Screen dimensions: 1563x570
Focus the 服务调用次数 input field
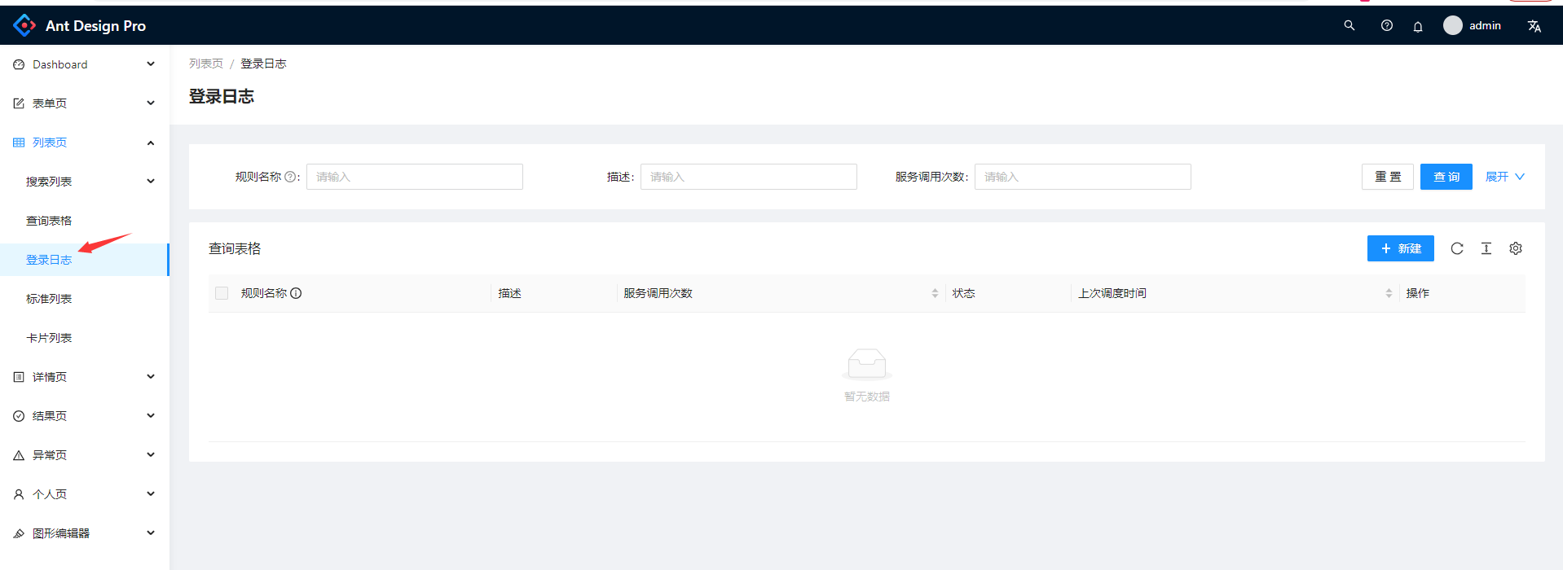click(1083, 177)
